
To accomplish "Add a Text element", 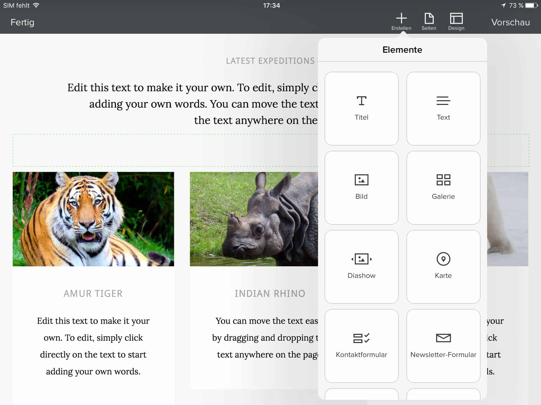I will pos(443,108).
